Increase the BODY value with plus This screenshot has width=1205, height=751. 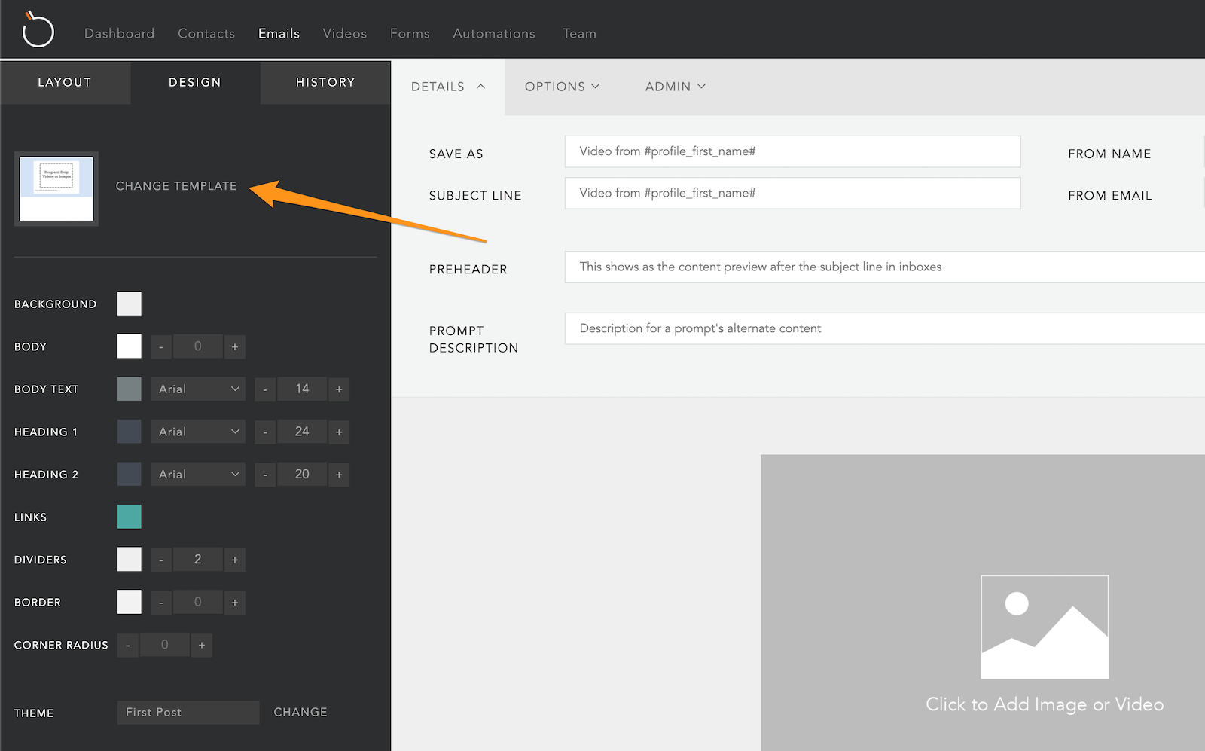(x=235, y=346)
